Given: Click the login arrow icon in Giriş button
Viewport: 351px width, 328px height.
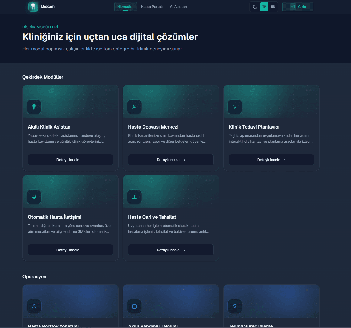Looking at the screenshot, I should click(x=293, y=7).
